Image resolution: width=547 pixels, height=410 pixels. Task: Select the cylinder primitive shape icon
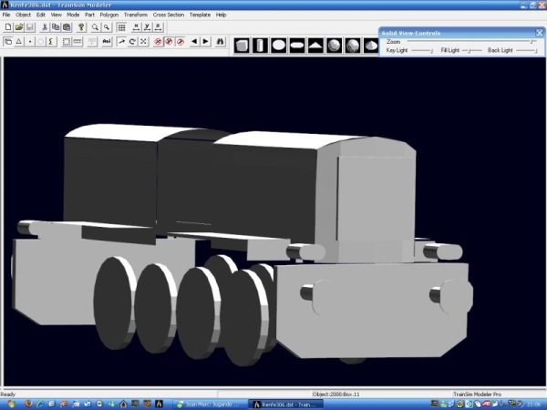point(260,45)
